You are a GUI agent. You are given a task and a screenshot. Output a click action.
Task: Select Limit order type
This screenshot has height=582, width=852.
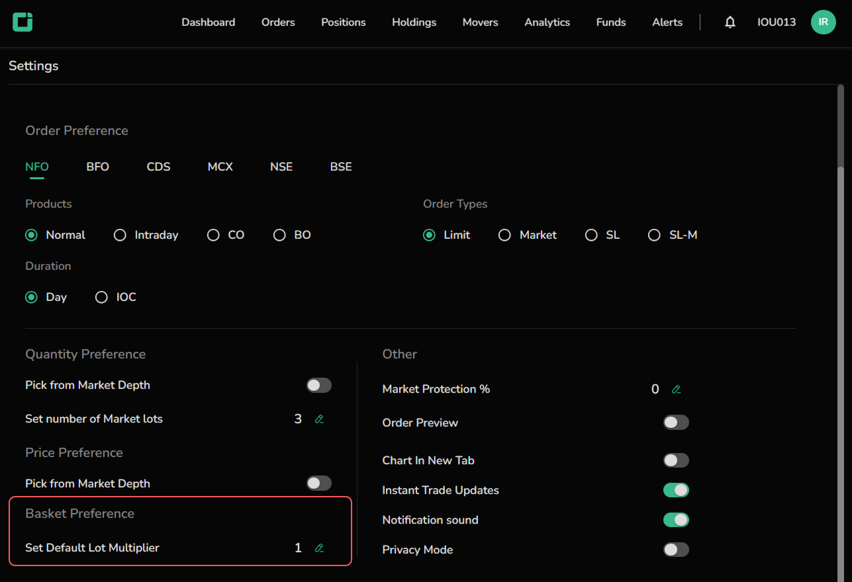coord(429,235)
